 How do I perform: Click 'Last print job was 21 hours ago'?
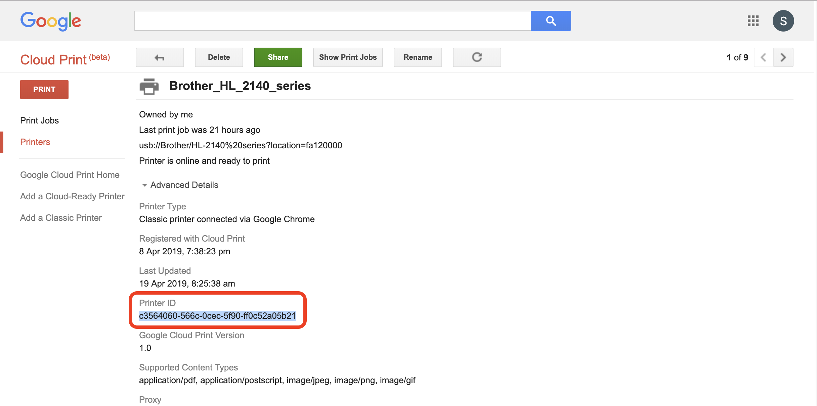pos(200,130)
